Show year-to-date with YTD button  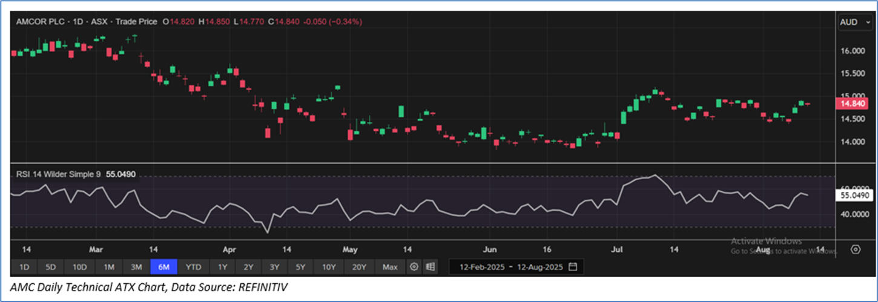194,267
